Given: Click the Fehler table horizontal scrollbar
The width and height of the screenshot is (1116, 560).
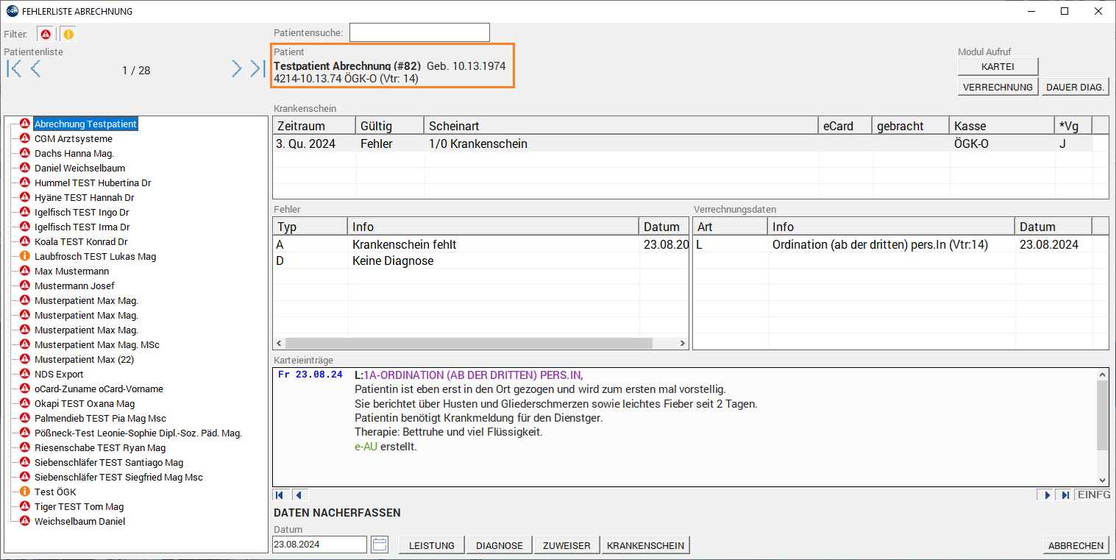Looking at the screenshot, I should tap(469, 344).
